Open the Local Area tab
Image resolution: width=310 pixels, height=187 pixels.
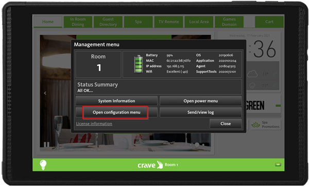tap(199, 22)
